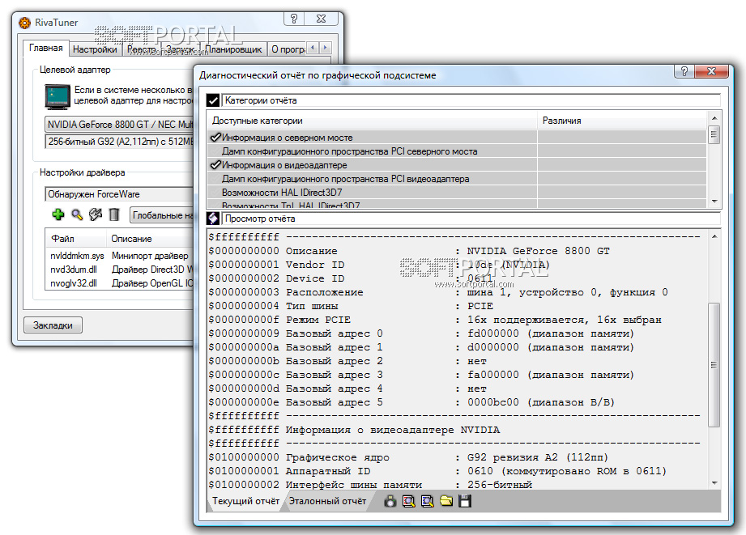Click the 256-битный G92 adapter info field
746x535 pixels.
(119, 142)
